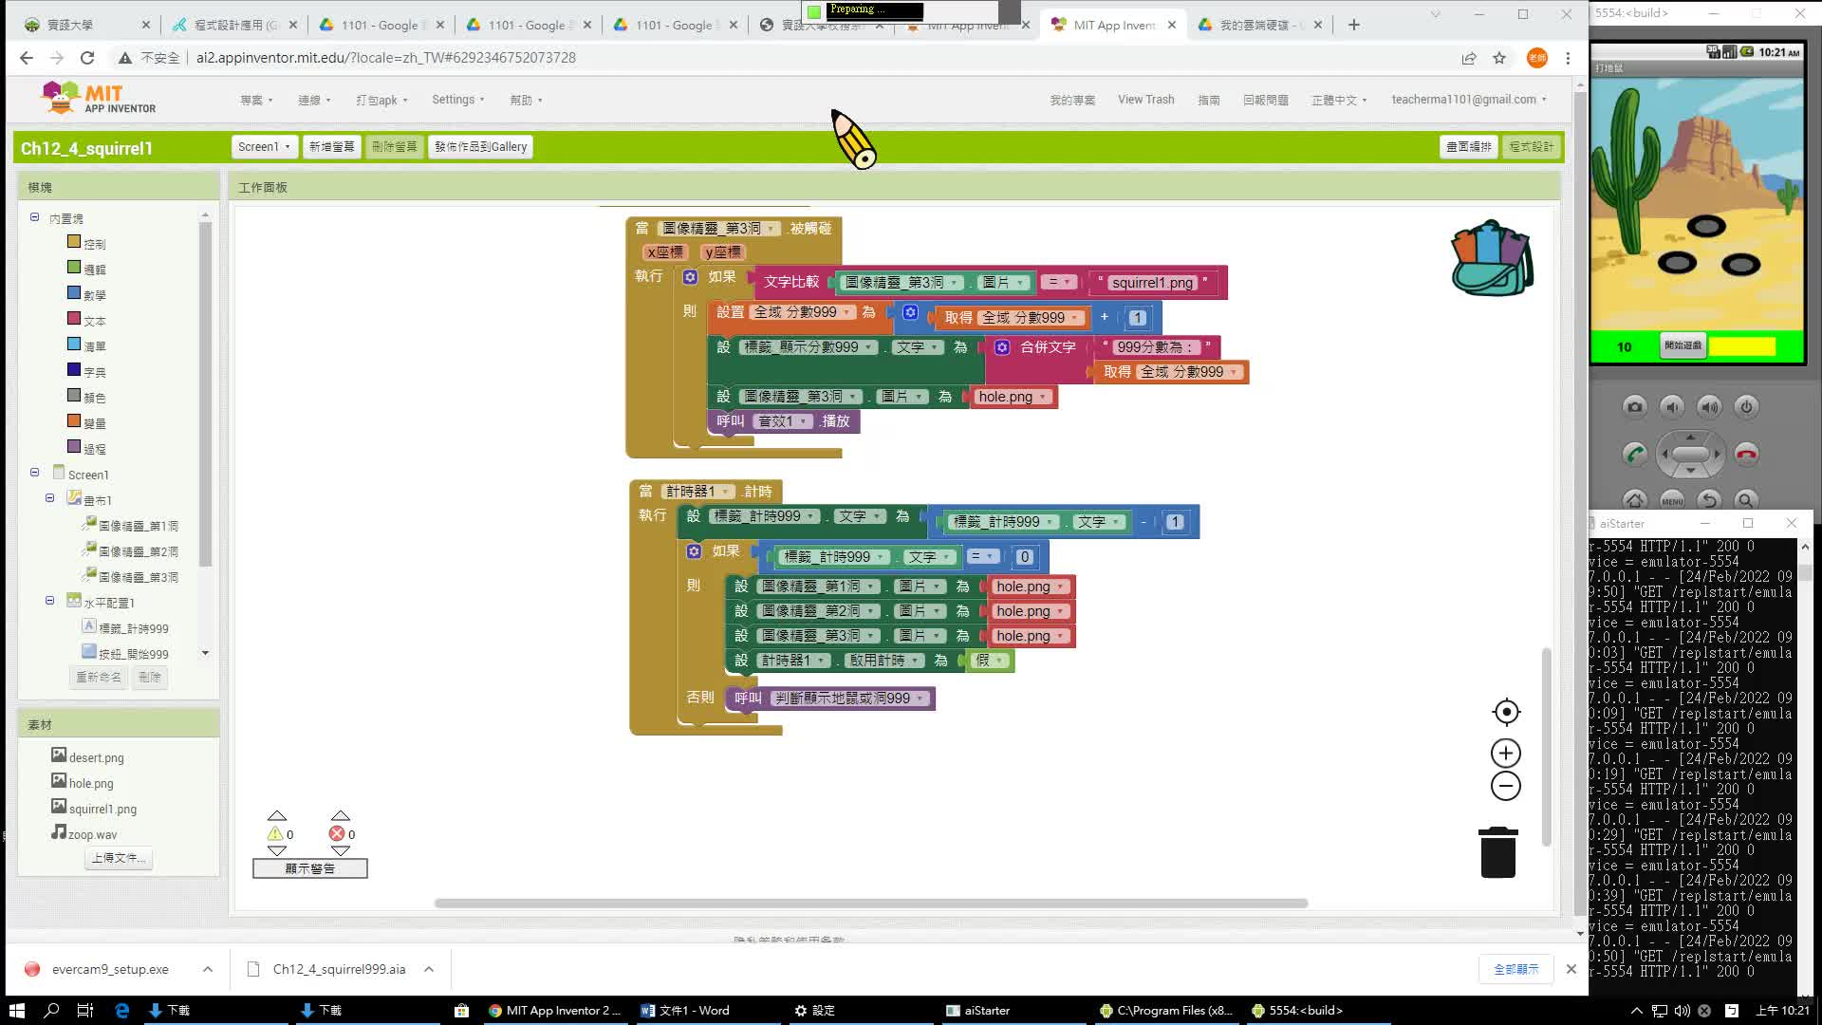Center workspace with crosshair target icon
The image size is (1822, 1025).
coord(1506,712)
